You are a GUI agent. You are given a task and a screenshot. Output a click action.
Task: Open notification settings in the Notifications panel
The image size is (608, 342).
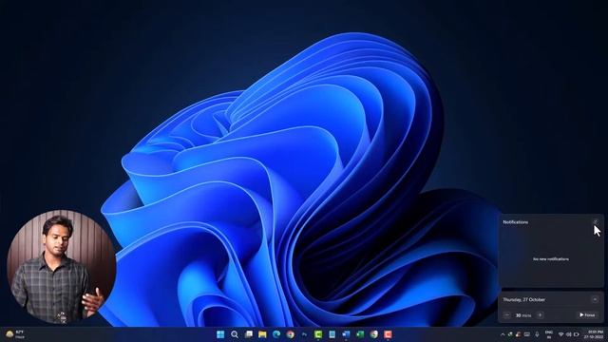point(596,222)
